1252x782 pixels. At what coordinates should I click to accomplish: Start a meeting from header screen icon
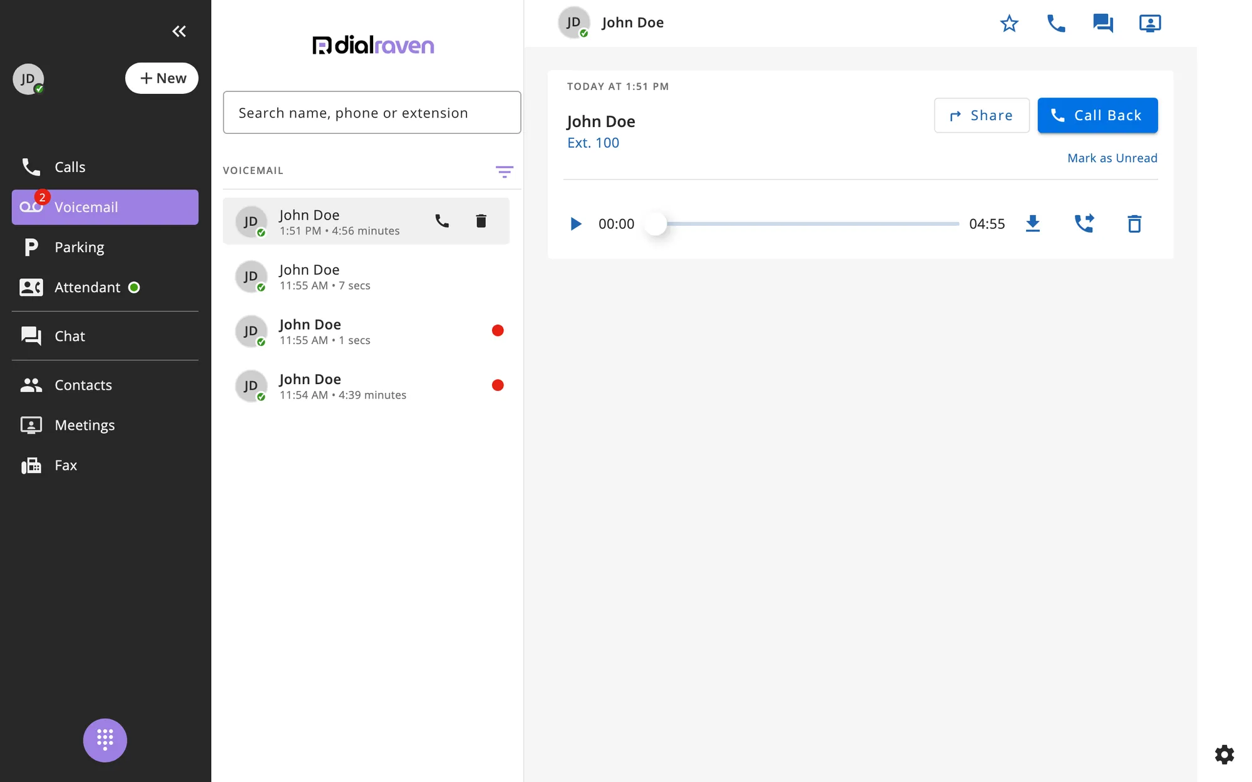click(x=1150, y=23)
